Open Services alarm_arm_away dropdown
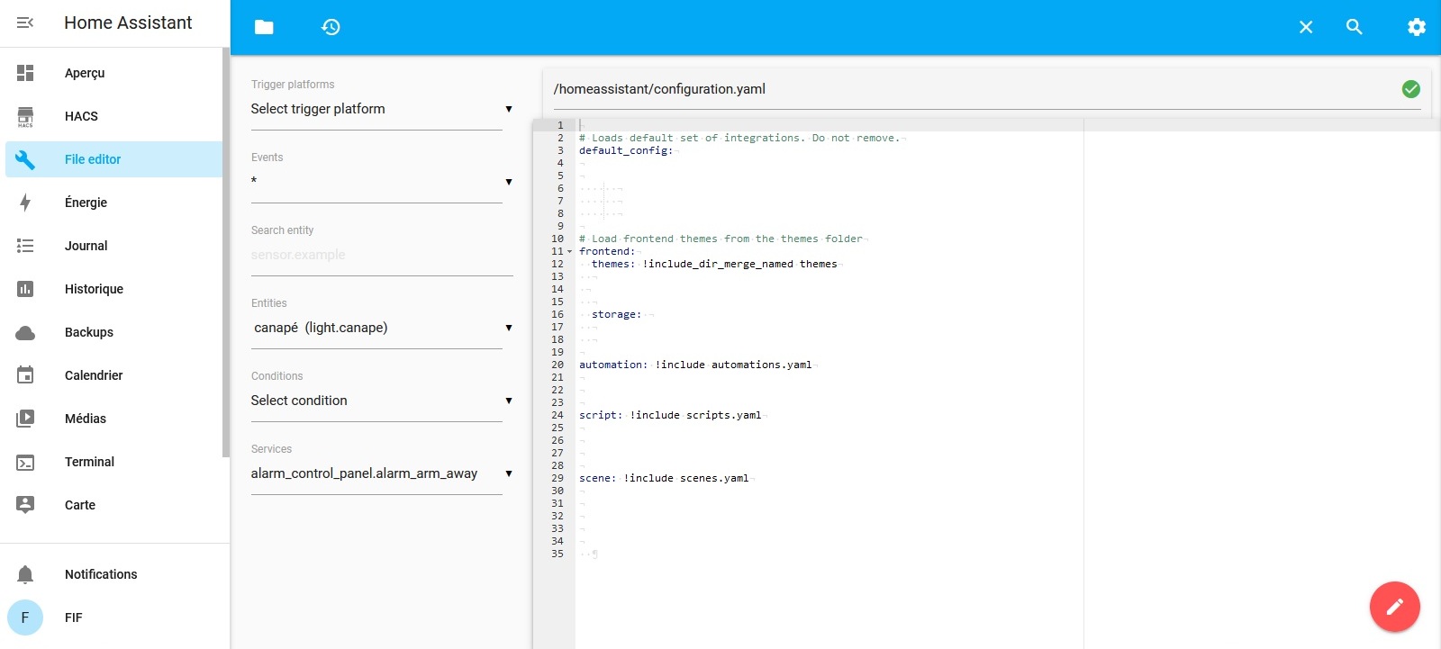Image resolution: width=1441 pixels, height=649 pixels. 376,473
